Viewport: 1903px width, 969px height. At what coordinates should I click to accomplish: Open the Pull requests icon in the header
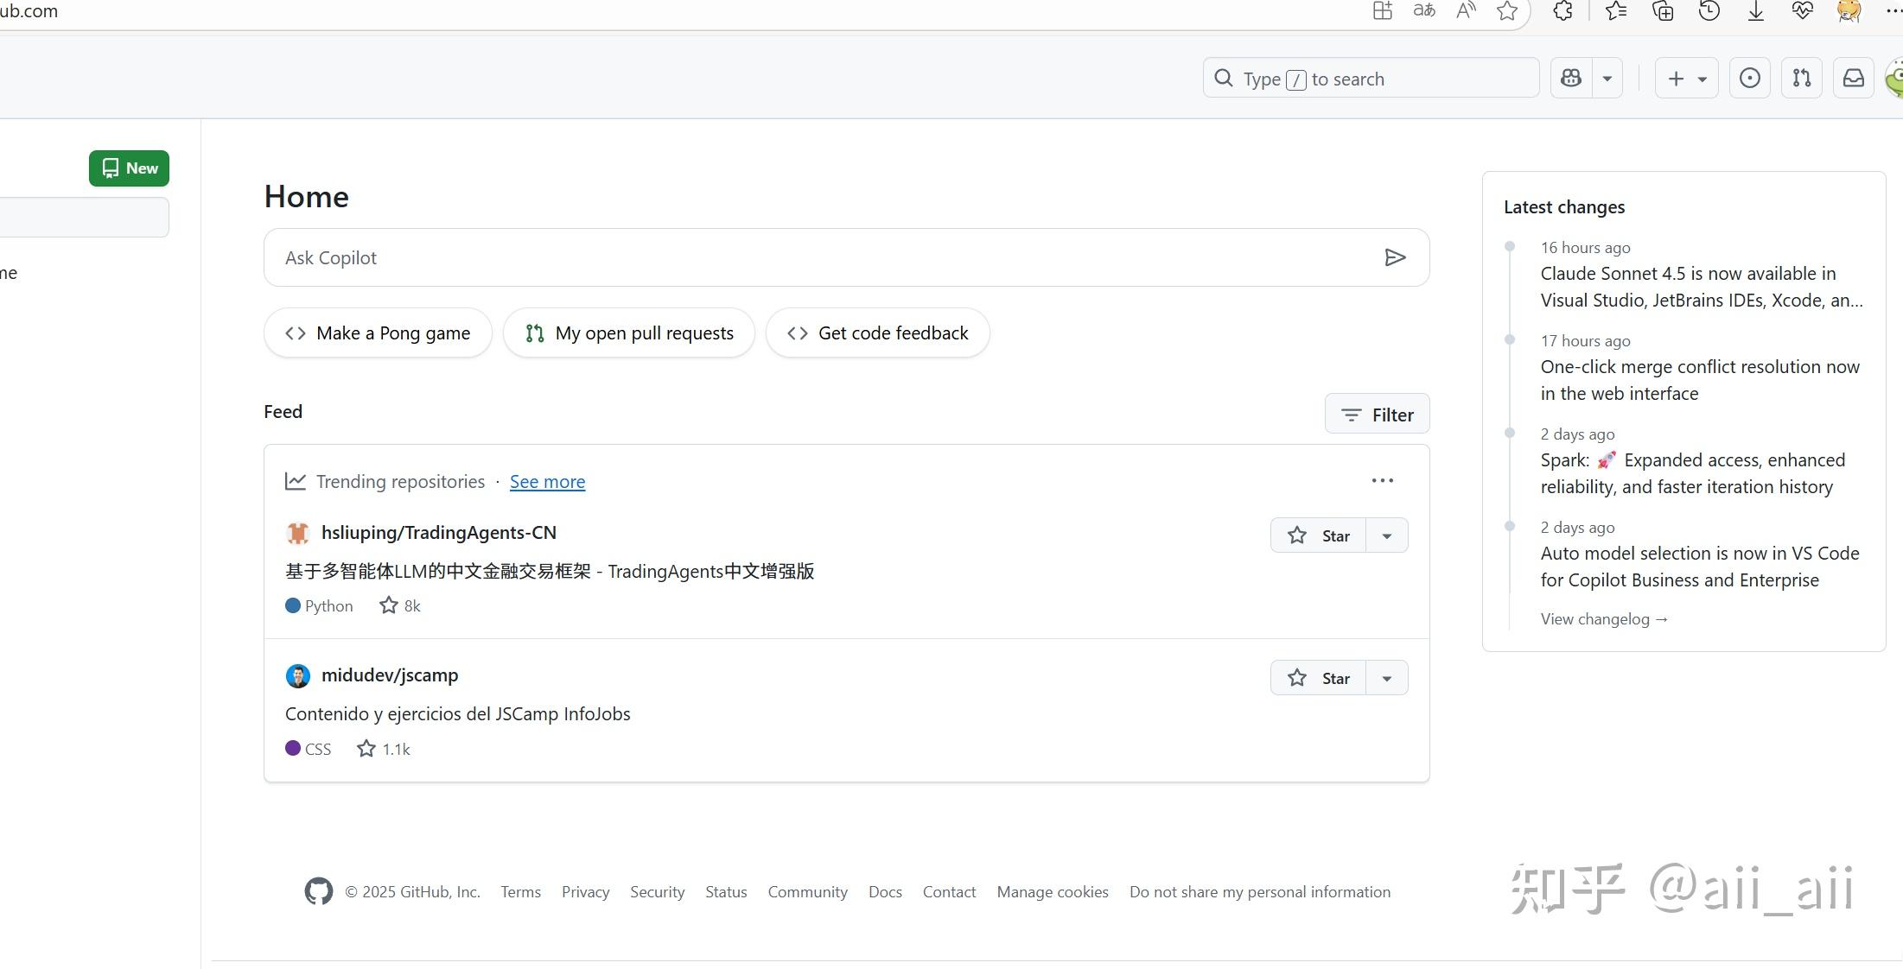(1801, 78)
